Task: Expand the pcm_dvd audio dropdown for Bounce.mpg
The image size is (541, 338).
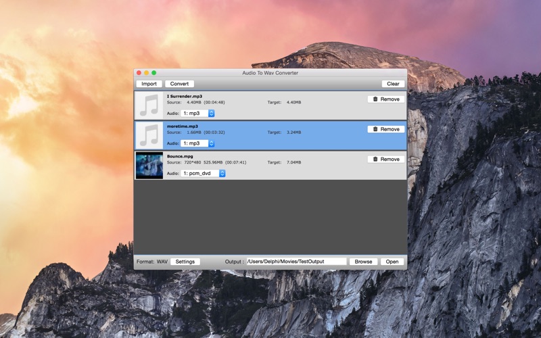Action: coord(204,174)
